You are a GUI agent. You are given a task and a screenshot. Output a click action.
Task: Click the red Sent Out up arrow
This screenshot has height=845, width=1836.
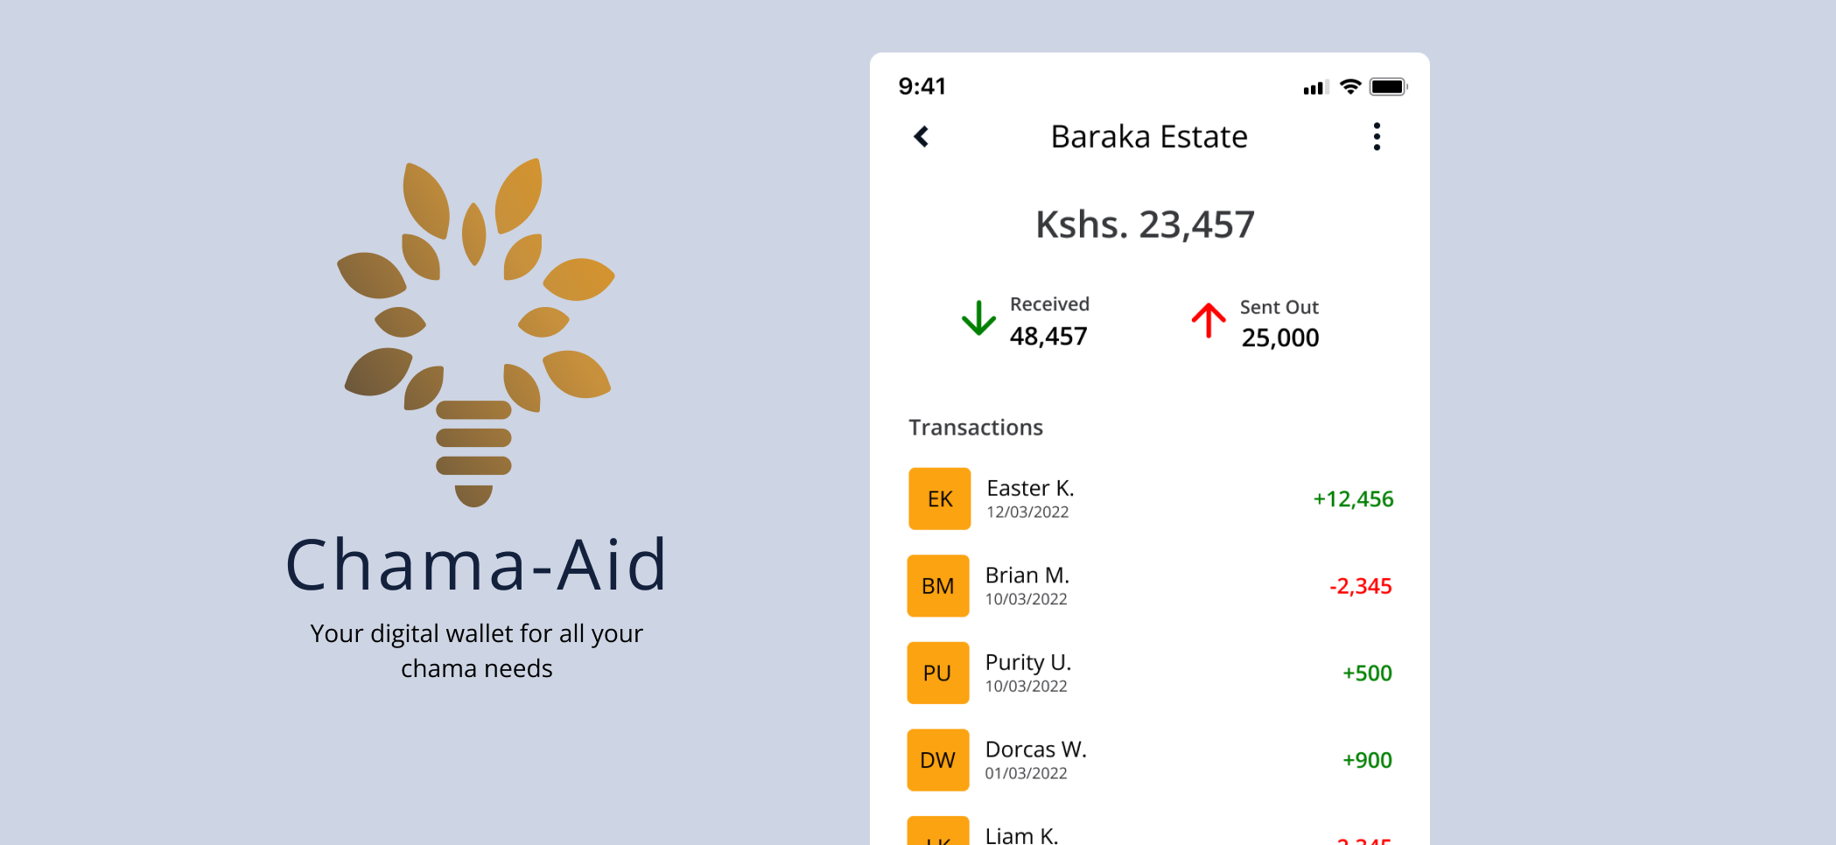click(1209, 320)
